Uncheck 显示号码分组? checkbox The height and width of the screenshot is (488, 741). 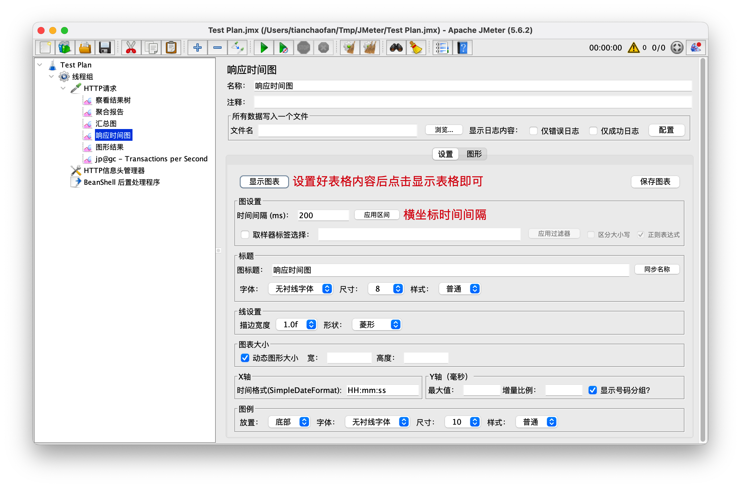[x=592, y=390]
